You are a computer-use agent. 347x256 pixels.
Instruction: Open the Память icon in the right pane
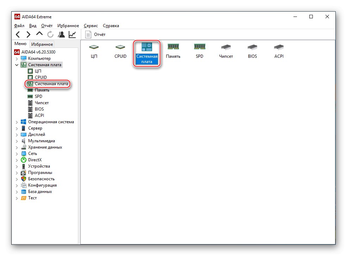pos(173,51)
